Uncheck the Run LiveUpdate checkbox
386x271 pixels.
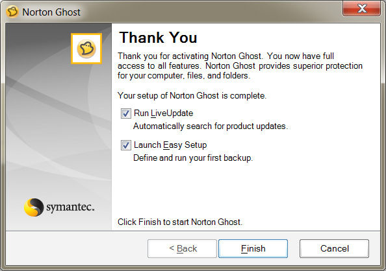click(126, 113)
